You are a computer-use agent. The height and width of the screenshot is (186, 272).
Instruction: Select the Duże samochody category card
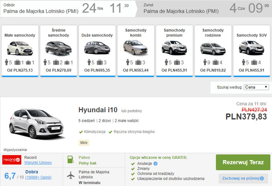pyautogui.click(x=97, y=50)
